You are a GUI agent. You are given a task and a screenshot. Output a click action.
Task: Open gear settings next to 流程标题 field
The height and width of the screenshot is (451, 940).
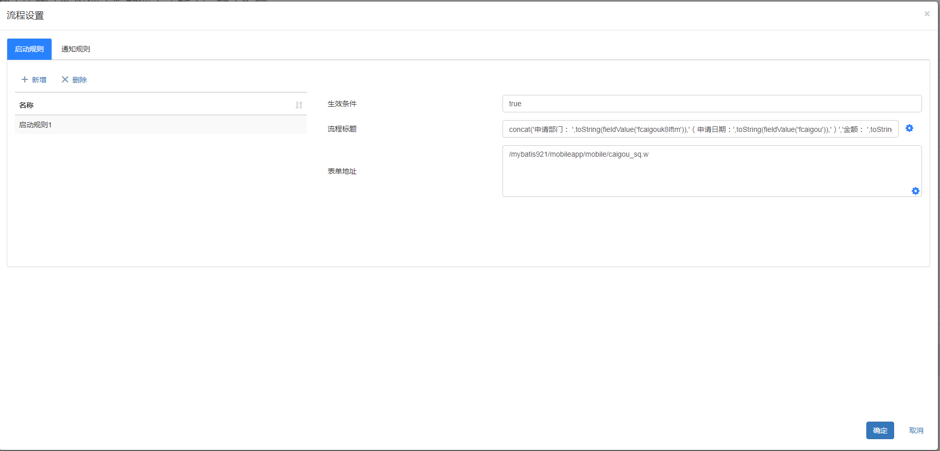point(910,128)
